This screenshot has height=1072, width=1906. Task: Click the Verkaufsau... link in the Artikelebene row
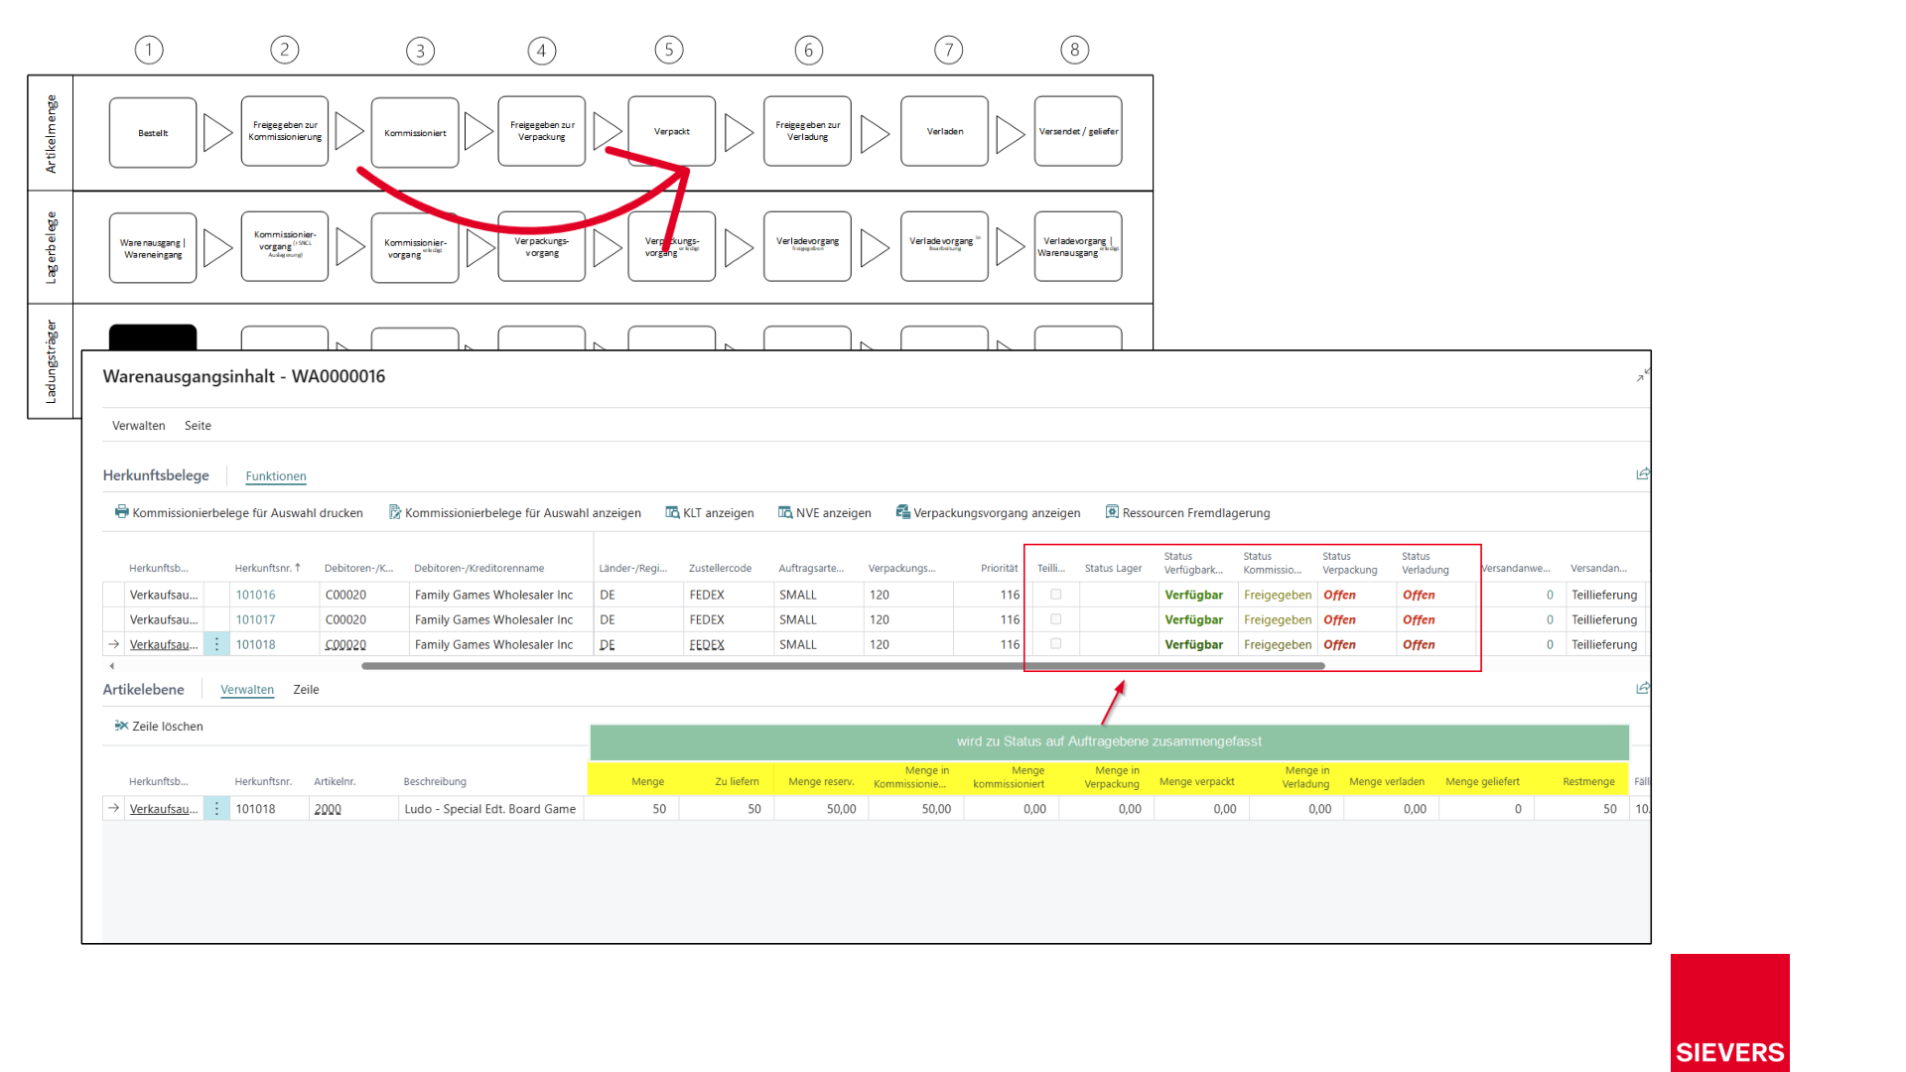[x=164, y=809]
